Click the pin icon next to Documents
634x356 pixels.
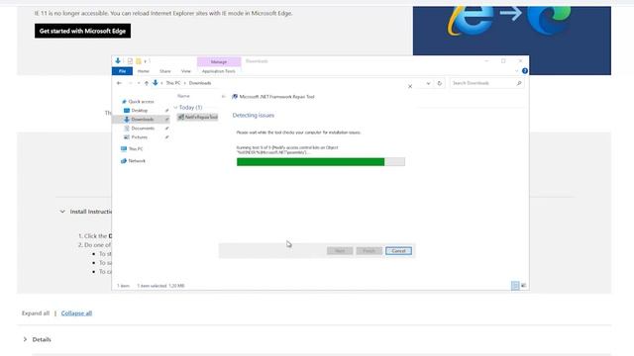click(x=166, y=128)
